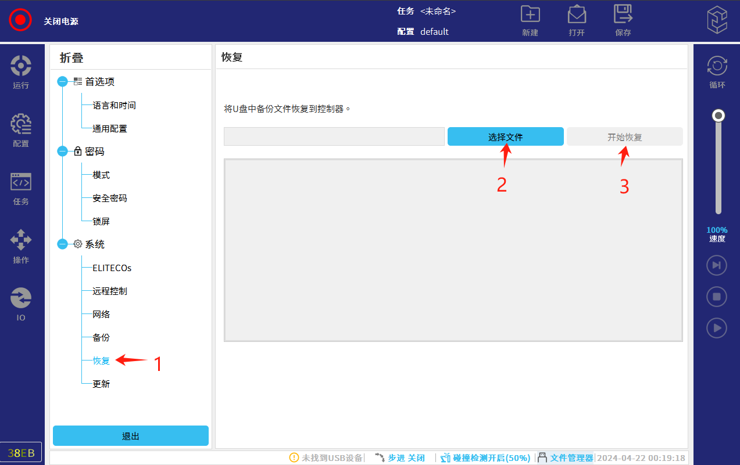
Task: Collapse the Password (密码) tree node
Action: pos(63,152)
